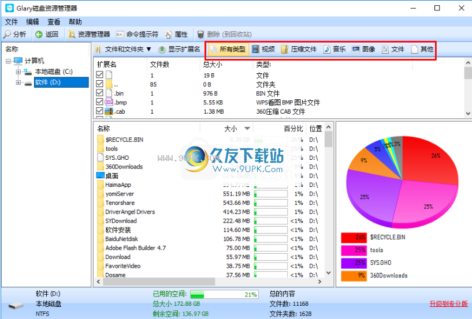Click the .bmp file type icon
This screenshot has width=472, height=319.
pyautogui.click(x=109, y=102)
